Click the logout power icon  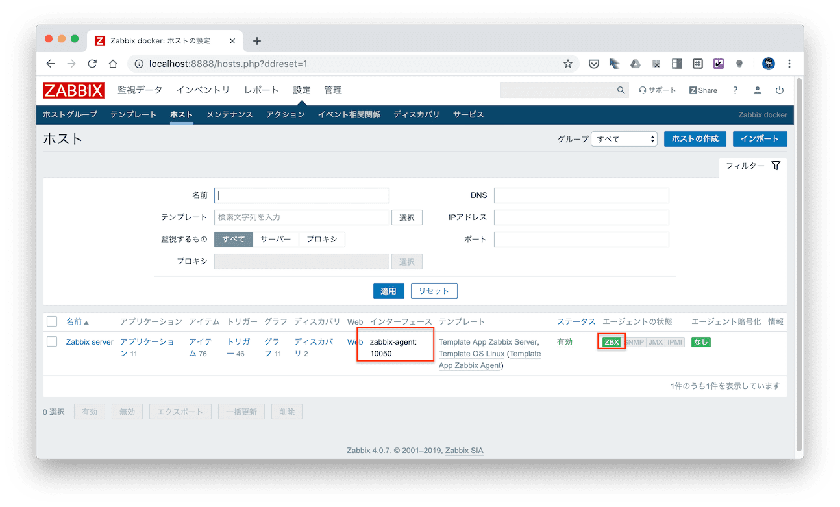coord(780,90)
